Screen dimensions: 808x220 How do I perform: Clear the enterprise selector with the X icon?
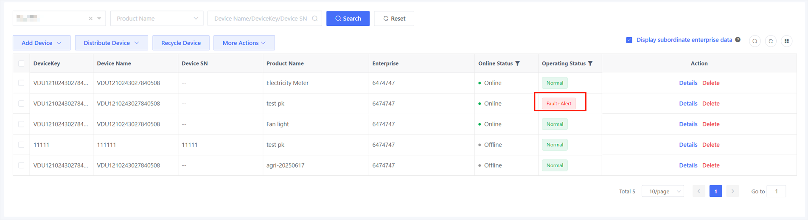click(x=90, y=19)
